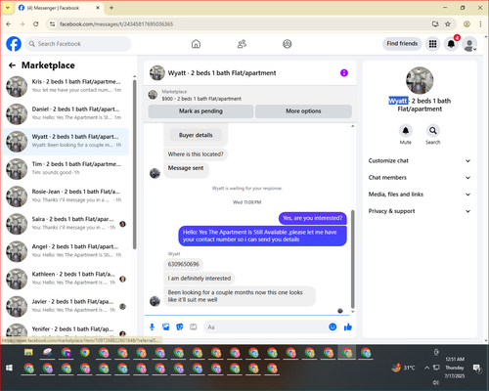Expand Chat members section
The height and width of the screenshot is (391, 489).
click(x=420, y=178)
